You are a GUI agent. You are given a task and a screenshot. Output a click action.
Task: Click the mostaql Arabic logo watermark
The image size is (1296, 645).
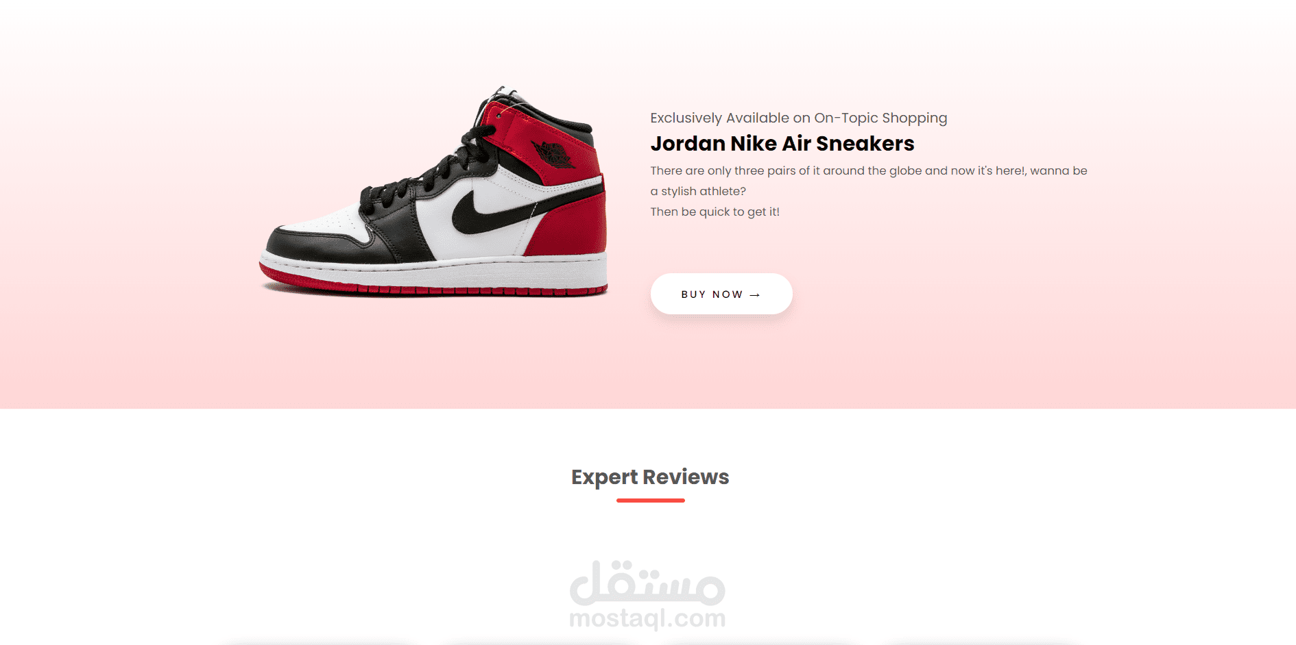point(647,583)
